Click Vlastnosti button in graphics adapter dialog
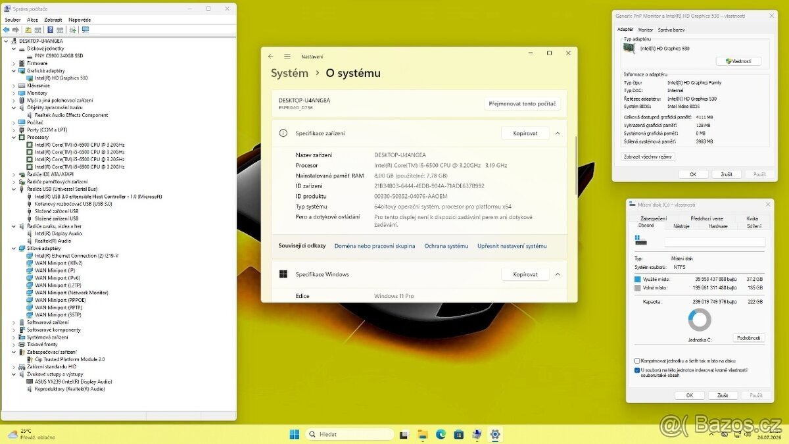The width and height of the screenshot is (789, 444). tap(738, 61)
